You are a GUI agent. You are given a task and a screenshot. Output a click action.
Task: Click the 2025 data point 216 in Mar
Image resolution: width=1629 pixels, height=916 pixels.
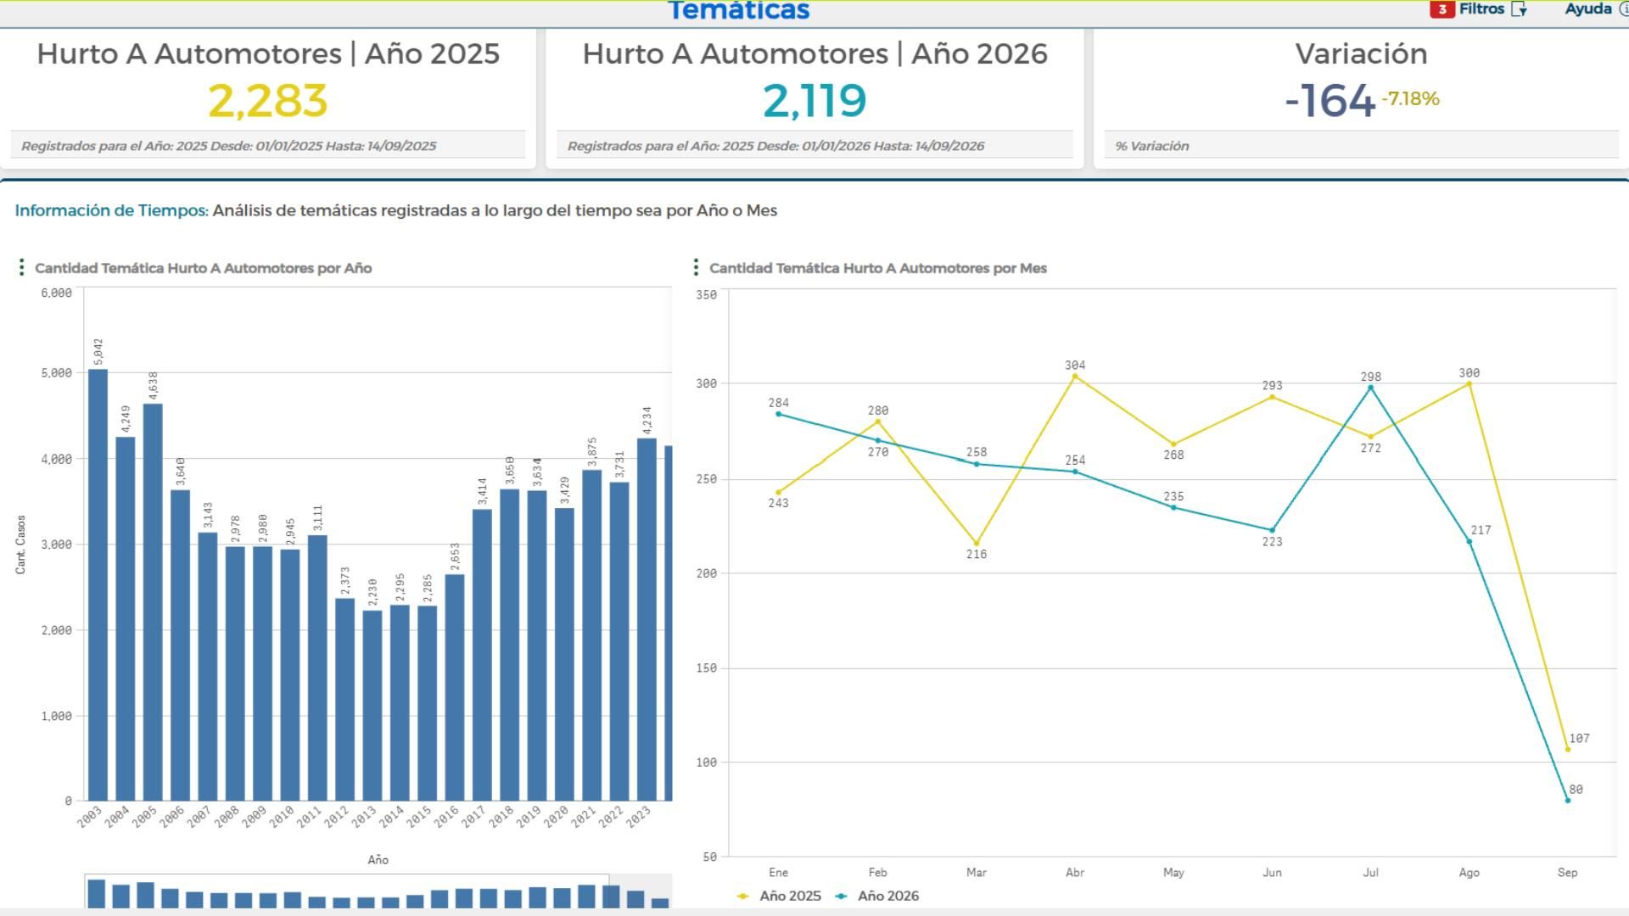(977, 543)
